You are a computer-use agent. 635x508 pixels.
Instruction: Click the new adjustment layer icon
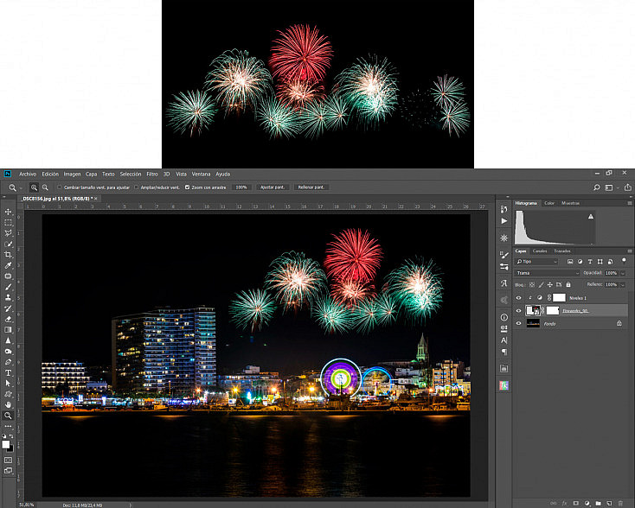click(x=587, y=503)
